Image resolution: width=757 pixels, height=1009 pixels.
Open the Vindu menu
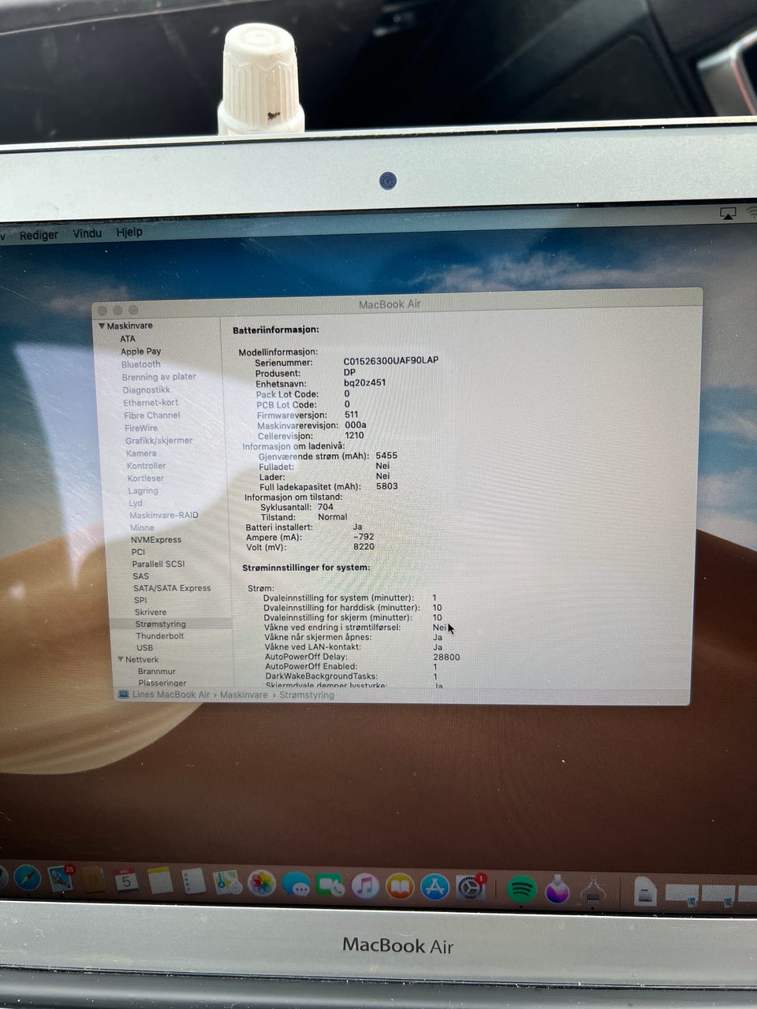(88, 233)
